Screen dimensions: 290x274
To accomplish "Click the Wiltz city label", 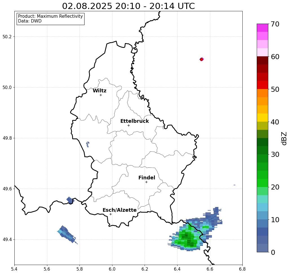I will coord(99,91).
